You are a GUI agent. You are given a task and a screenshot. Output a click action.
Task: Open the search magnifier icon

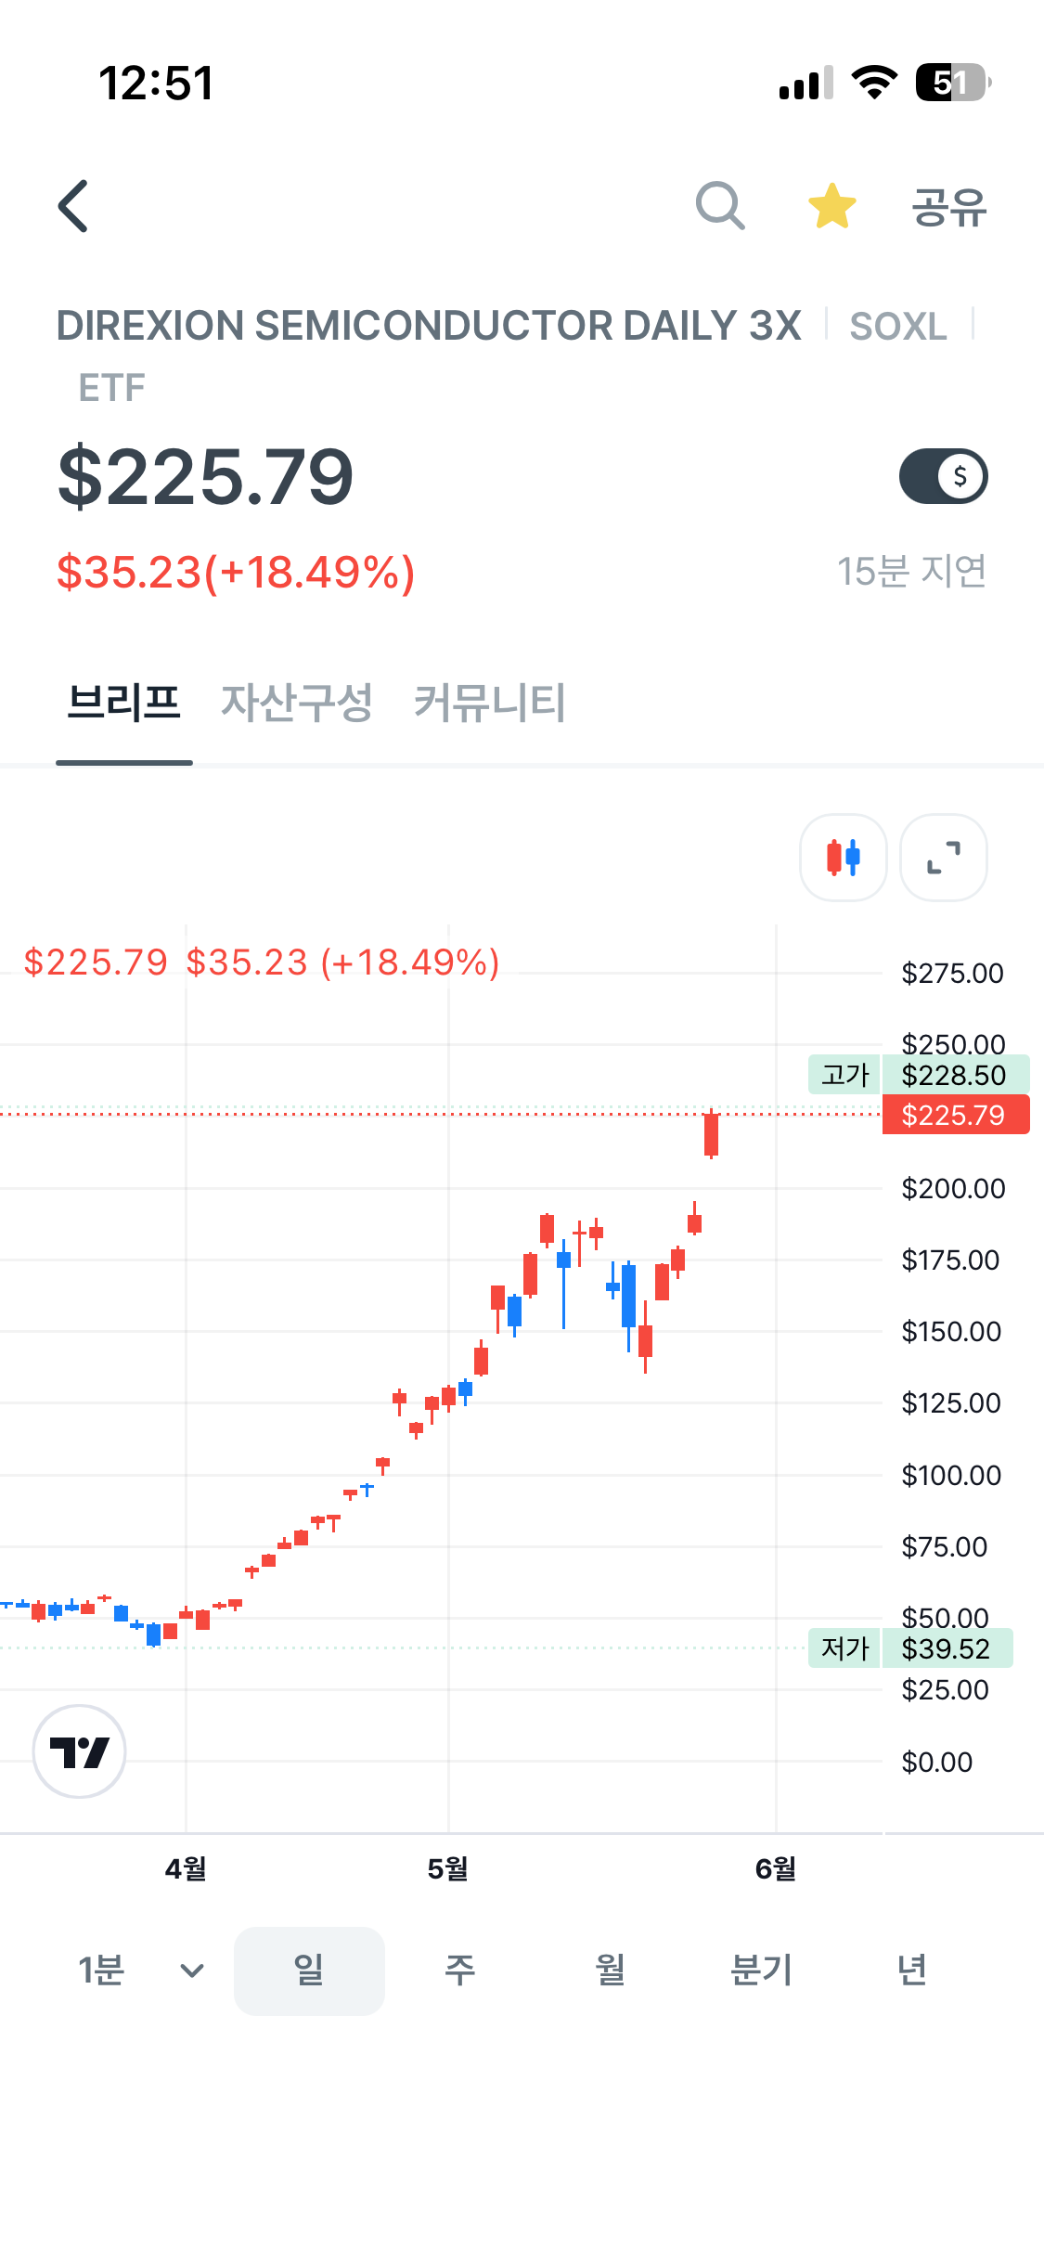[720, 205]
